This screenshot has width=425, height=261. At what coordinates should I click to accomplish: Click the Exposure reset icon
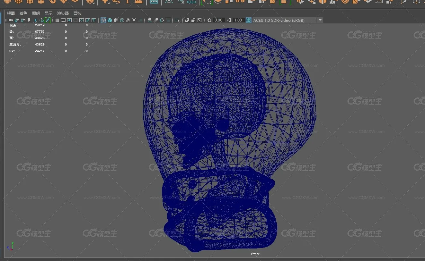pyautogui.click(x=209, y=20)
